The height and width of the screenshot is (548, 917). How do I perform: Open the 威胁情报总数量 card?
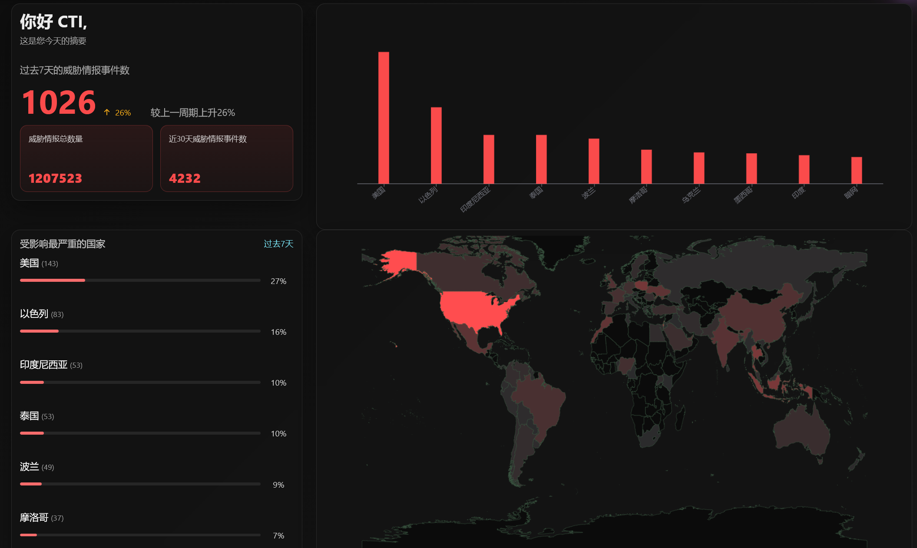click(86, 158)
